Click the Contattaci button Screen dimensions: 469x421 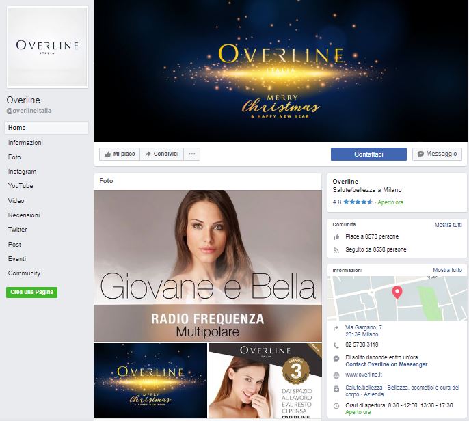pos(368,154)
